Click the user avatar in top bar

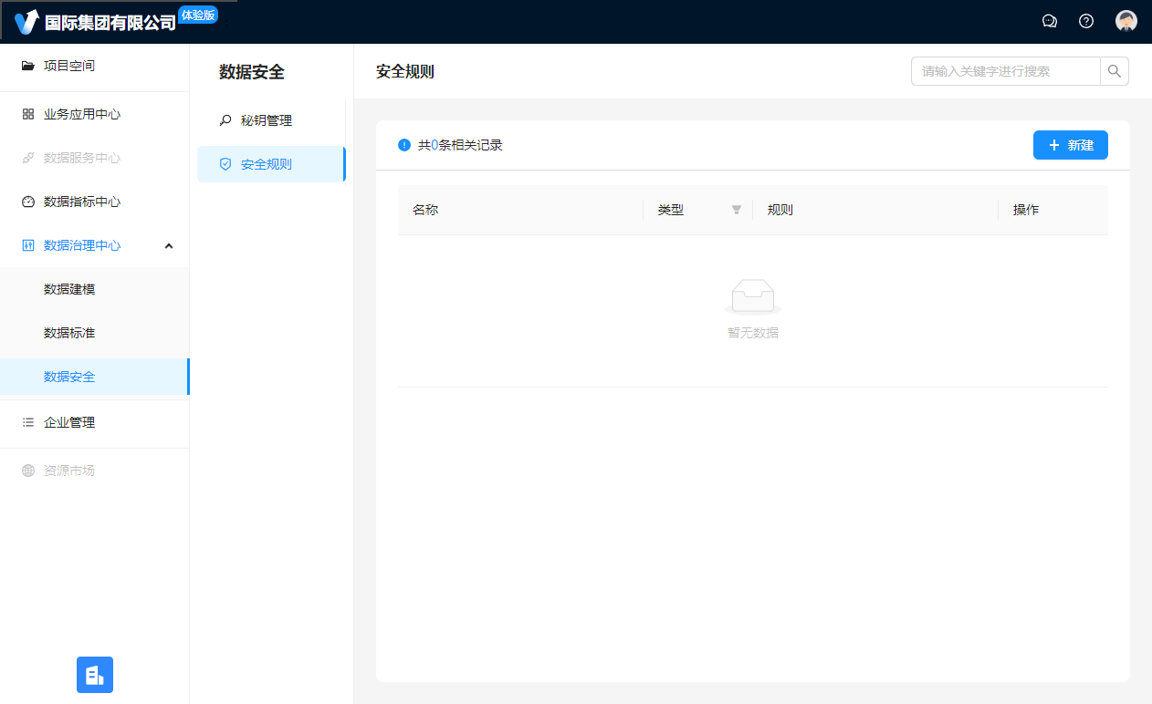1126,21
